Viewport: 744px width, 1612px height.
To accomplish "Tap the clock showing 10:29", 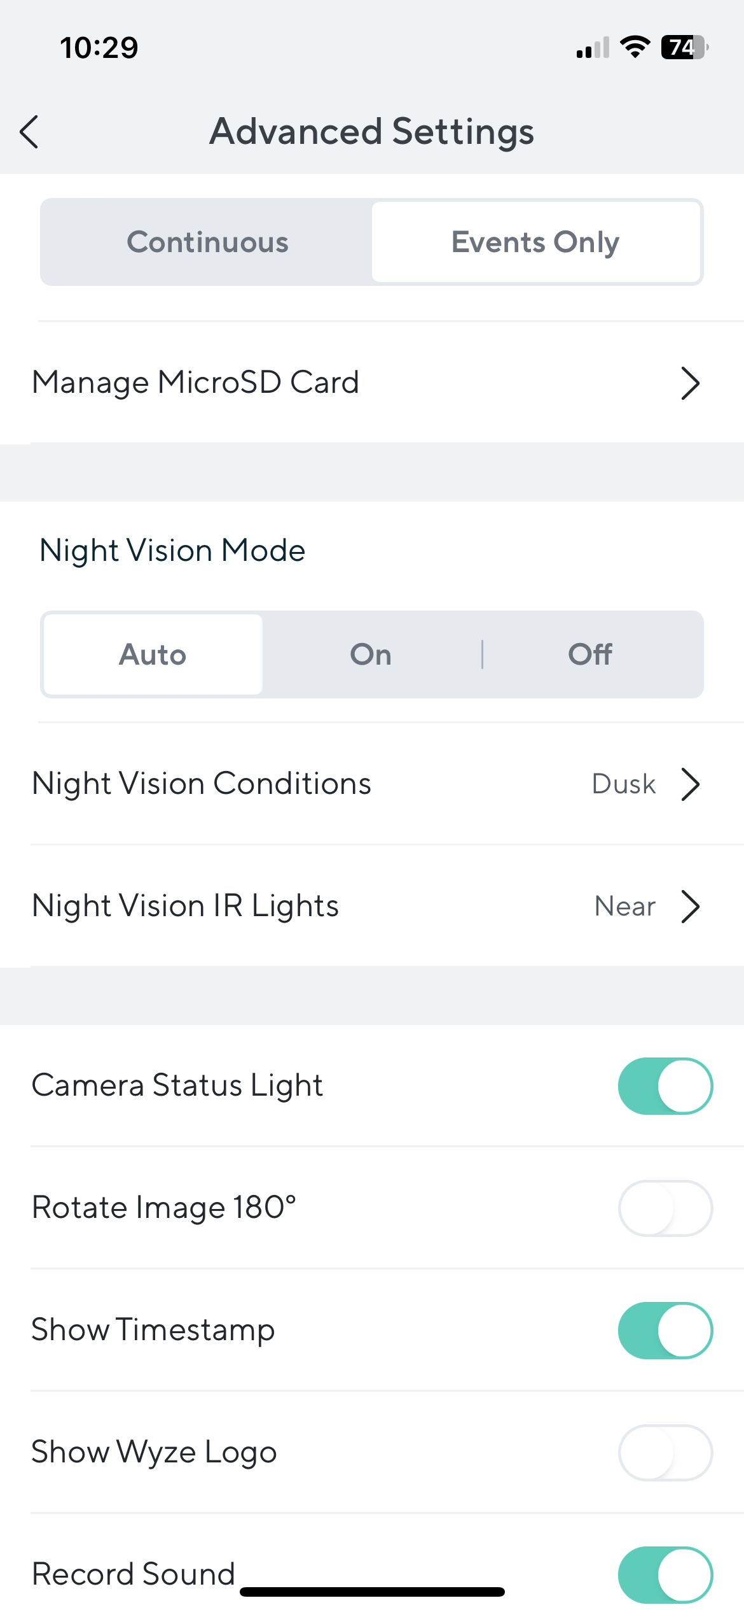I will 99,48.
